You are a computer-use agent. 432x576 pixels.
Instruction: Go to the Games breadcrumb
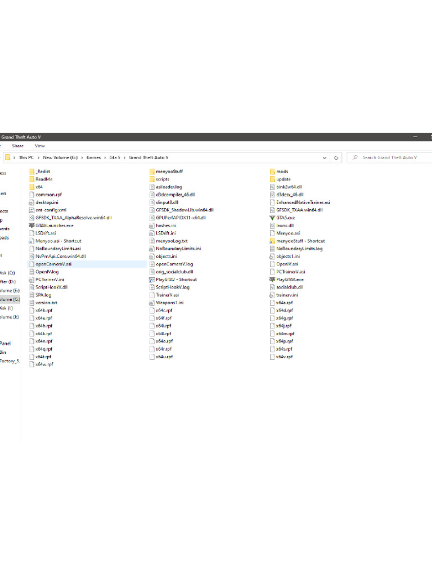pos(94,157)
